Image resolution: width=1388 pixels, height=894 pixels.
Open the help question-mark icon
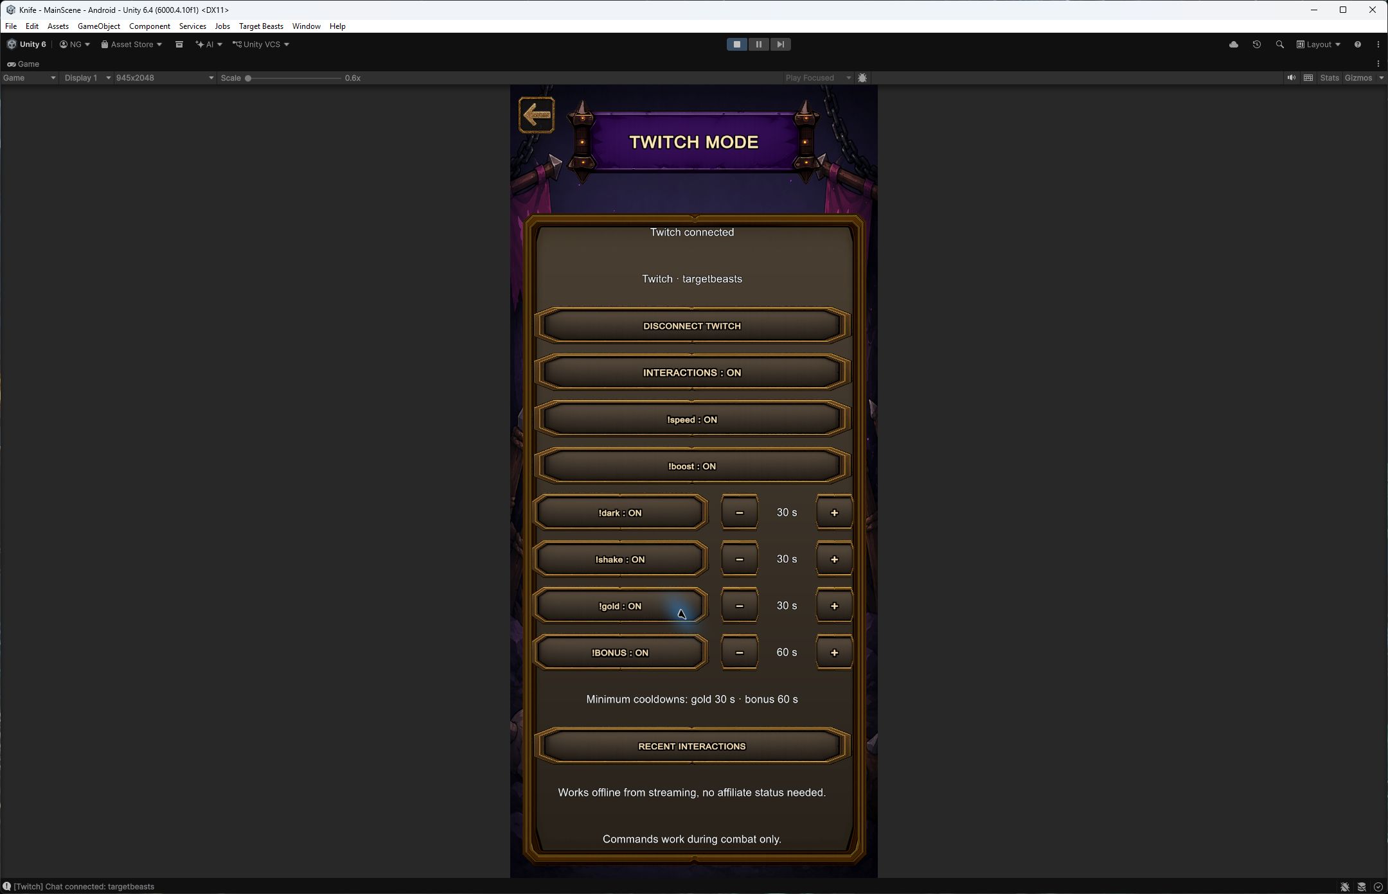(x=1357, y=44)
